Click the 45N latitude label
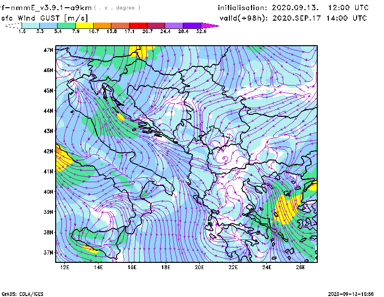Screen dimensions: 384x297 point(48,90)
